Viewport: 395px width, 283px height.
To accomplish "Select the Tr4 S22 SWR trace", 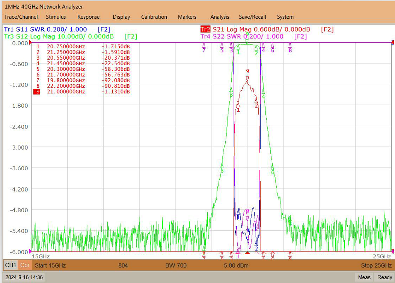I will coord(242,36).
